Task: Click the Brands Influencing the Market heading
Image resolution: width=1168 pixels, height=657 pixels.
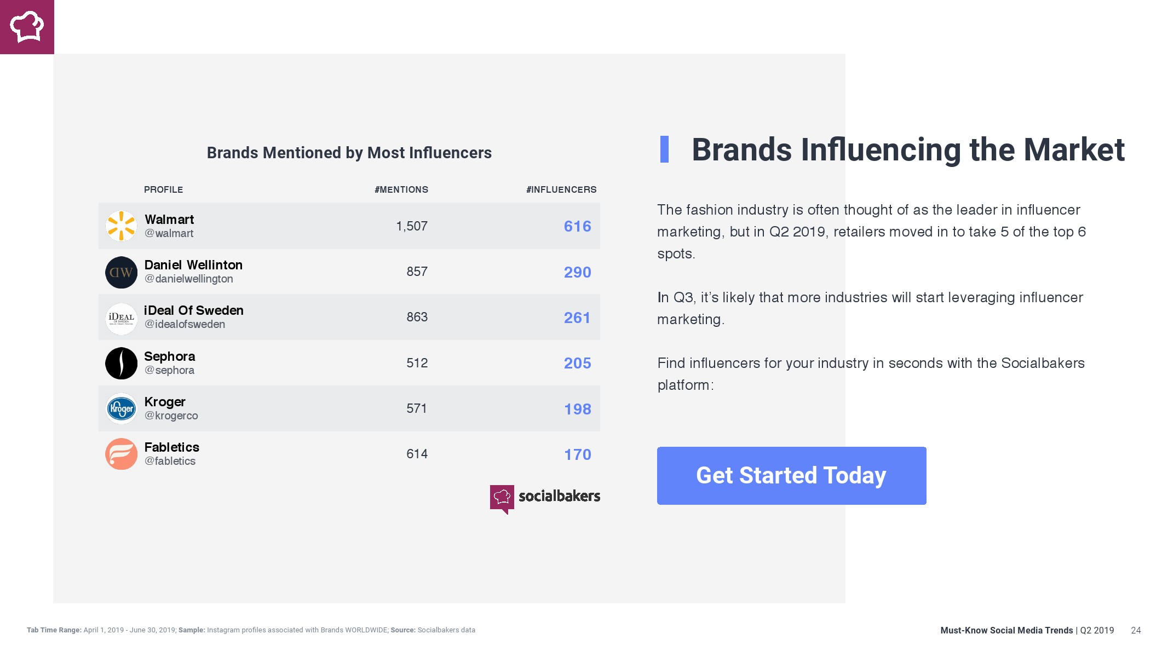Action: point(908,150)
